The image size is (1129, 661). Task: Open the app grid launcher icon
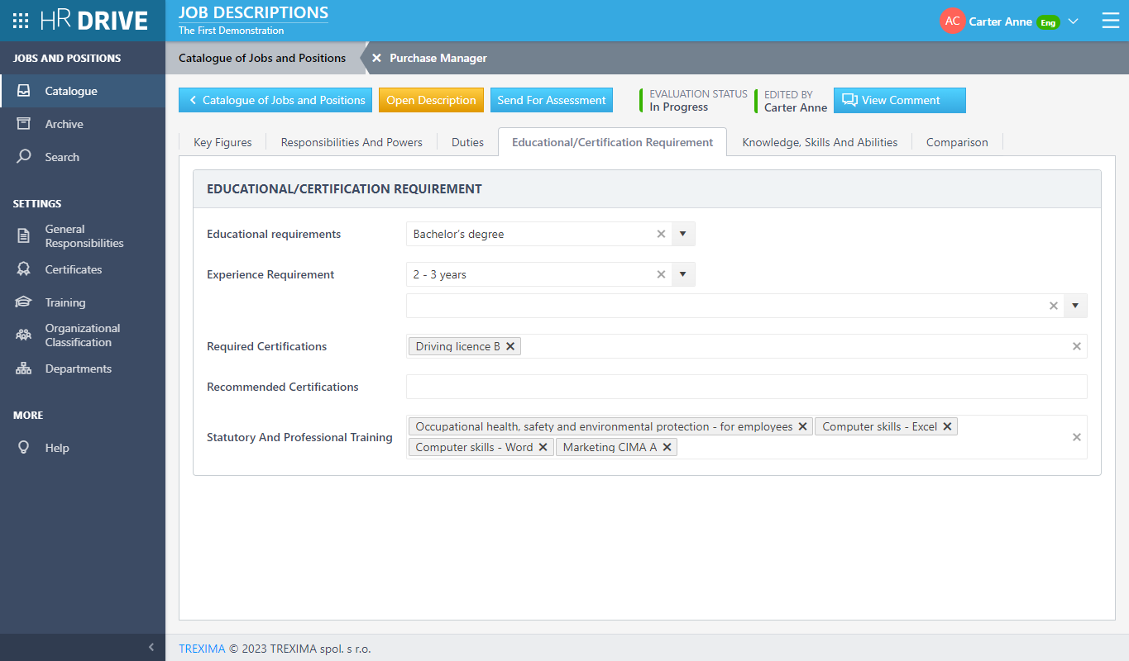pos(21,21)
